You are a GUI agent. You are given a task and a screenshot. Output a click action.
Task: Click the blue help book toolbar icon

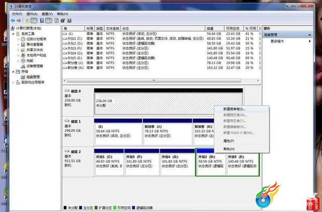[x=42, y=20]
